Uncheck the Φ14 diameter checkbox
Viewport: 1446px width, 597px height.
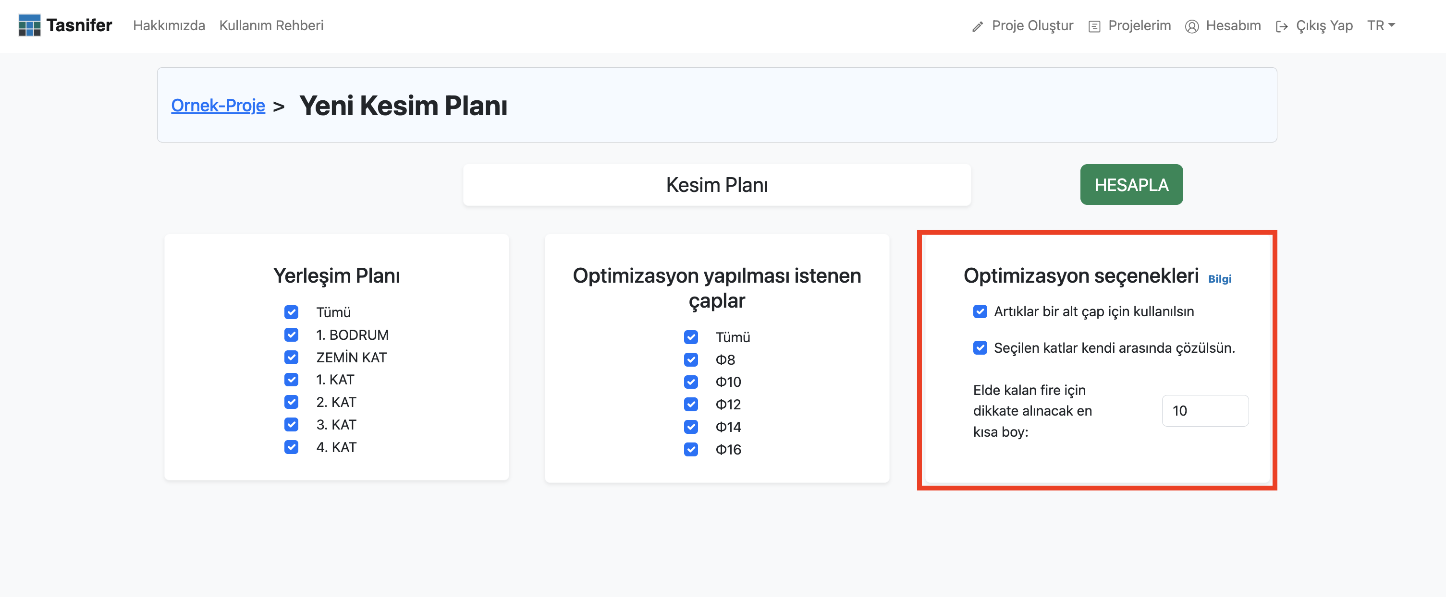point(691,427)
